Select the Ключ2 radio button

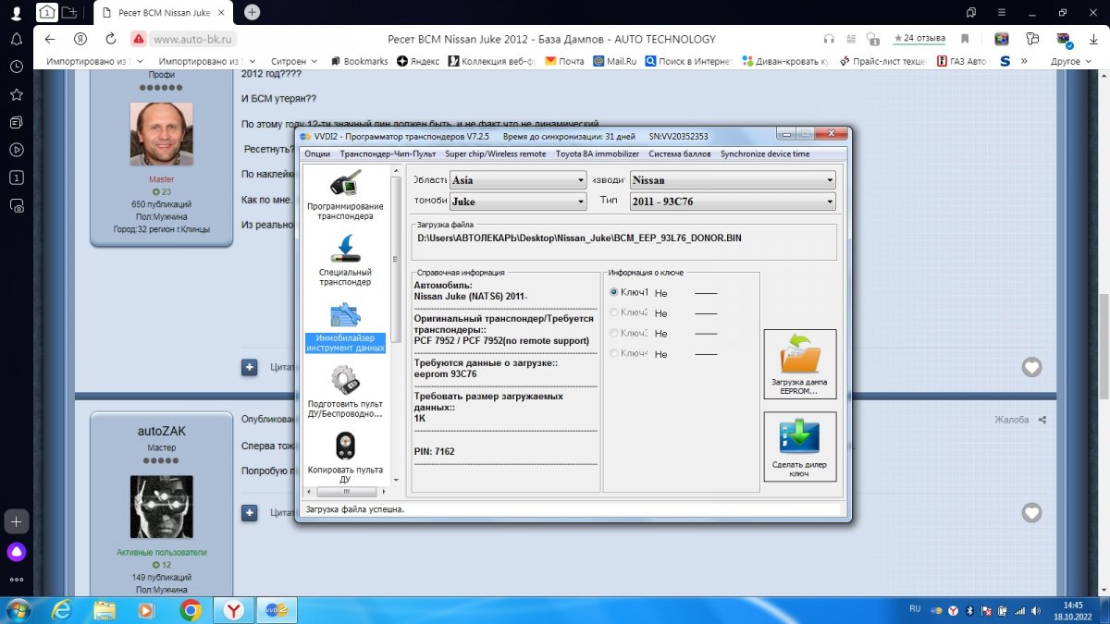tap(614, 312)
